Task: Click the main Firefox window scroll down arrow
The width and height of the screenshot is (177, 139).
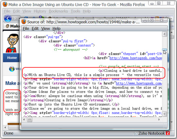Action: [x=172, y=122]
